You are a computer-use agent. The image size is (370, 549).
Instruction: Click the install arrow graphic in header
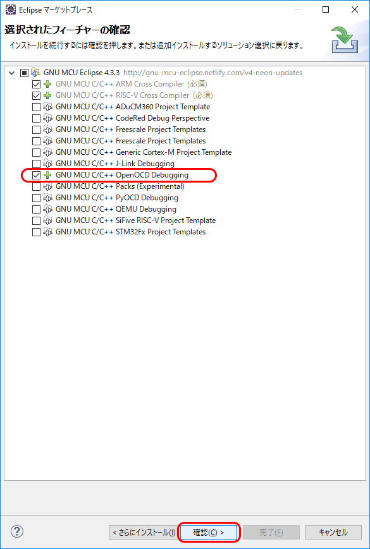(345, 40)
